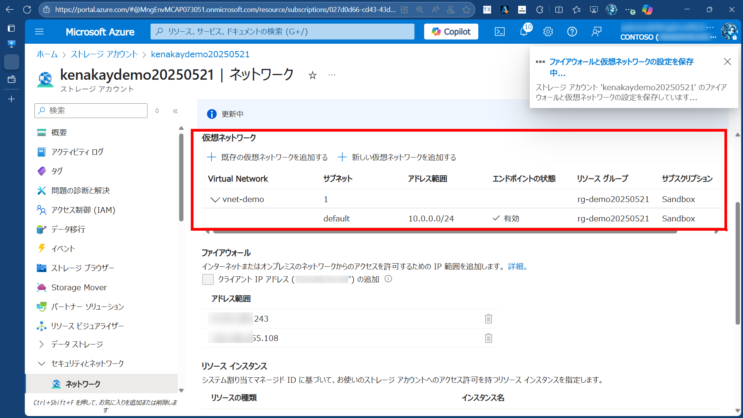The image size is (743, 418).
Task: Go to ホーム breadcrumb
Action: [x=47, y=54]
